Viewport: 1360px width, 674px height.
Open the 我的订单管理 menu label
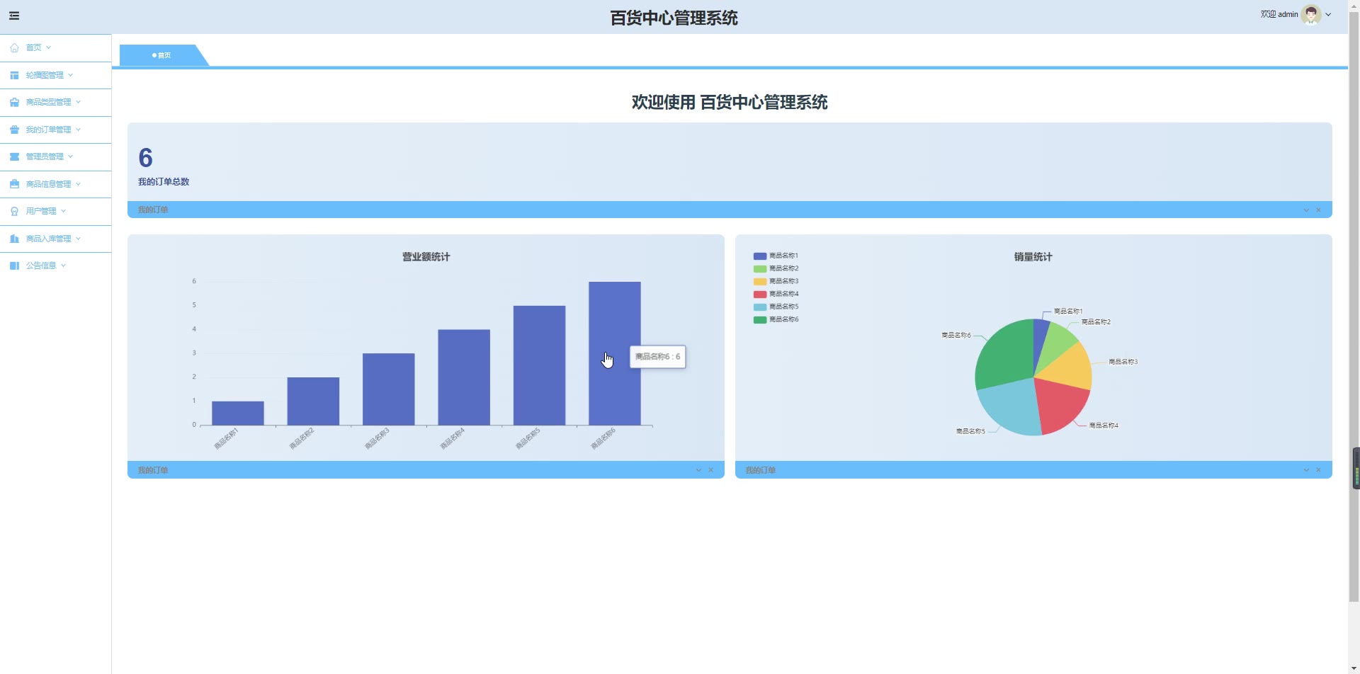point(48,130)
